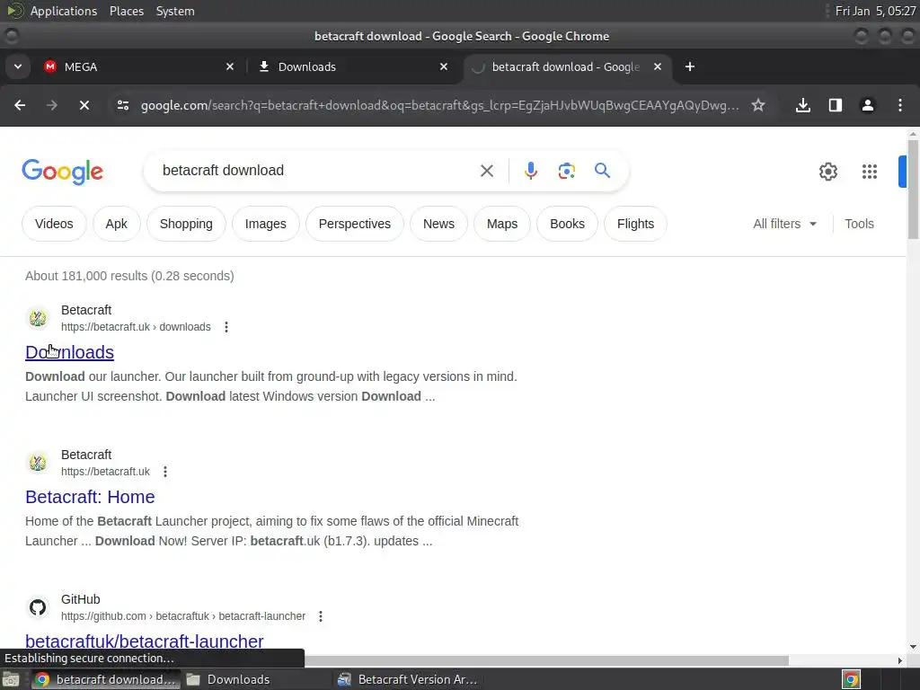
Task: Bookmark this page with the star icon
Action: pos(758,106)
